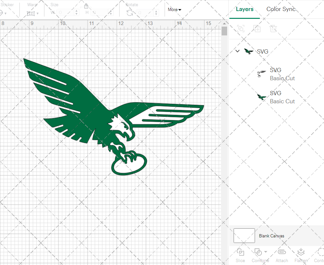Screen dimensions: 324x265
Task: Click the Contour icon
Action: point(320,255)
